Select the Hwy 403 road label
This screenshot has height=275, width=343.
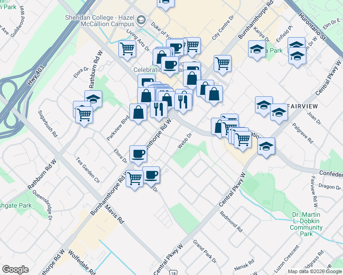[36, 76]
